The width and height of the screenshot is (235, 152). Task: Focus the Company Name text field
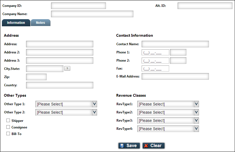pyautogui.click(x=92, y=14)
